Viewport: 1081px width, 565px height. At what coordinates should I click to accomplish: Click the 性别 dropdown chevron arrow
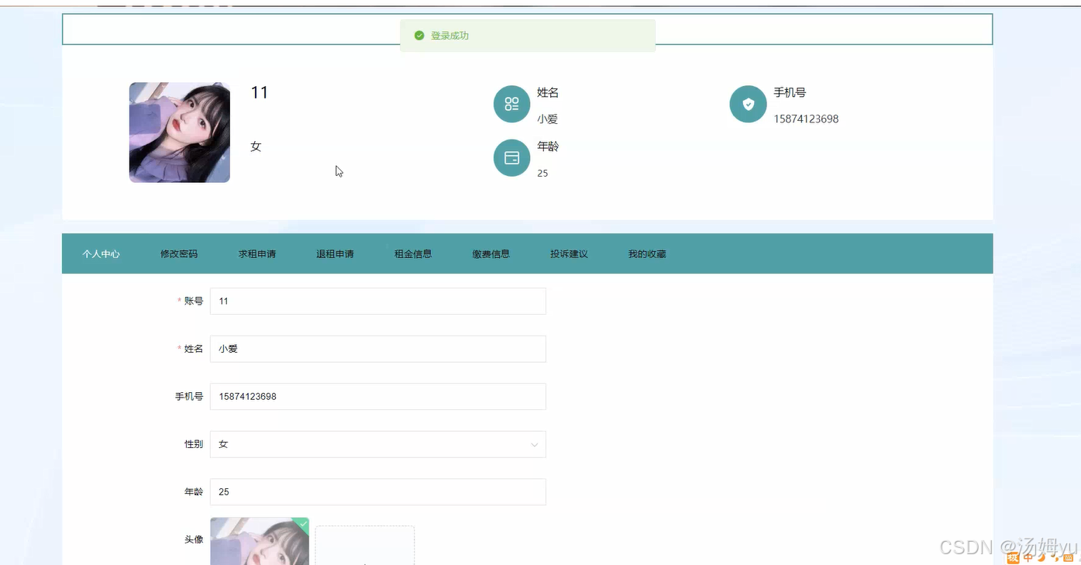[535, 445]
